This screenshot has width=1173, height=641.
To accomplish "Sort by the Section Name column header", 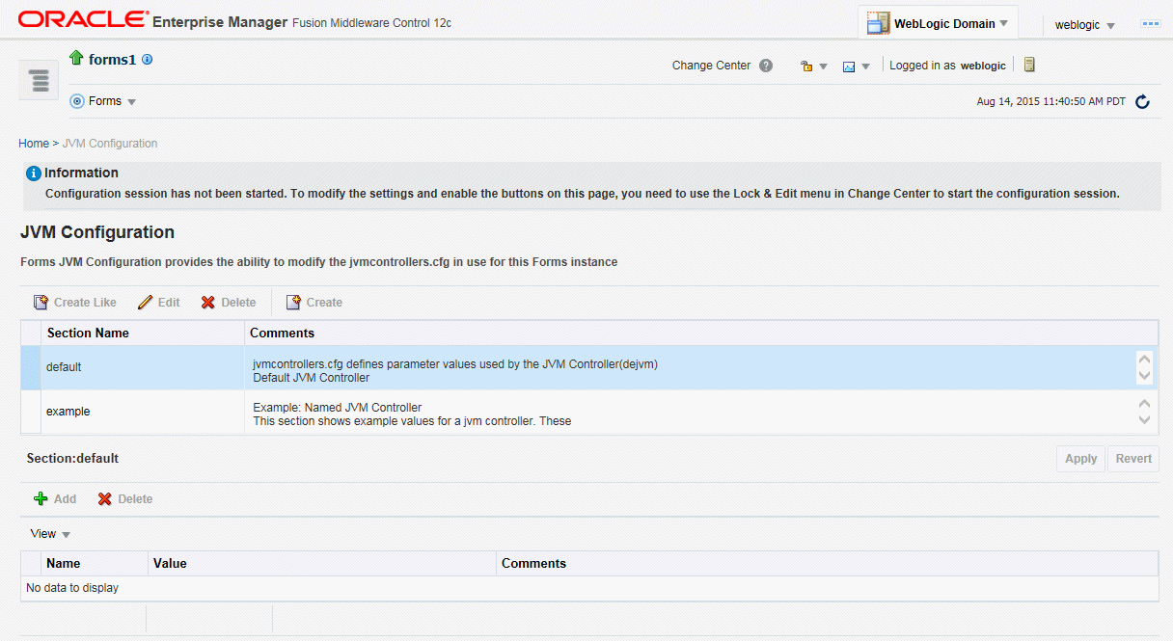I will coord(142,333).
